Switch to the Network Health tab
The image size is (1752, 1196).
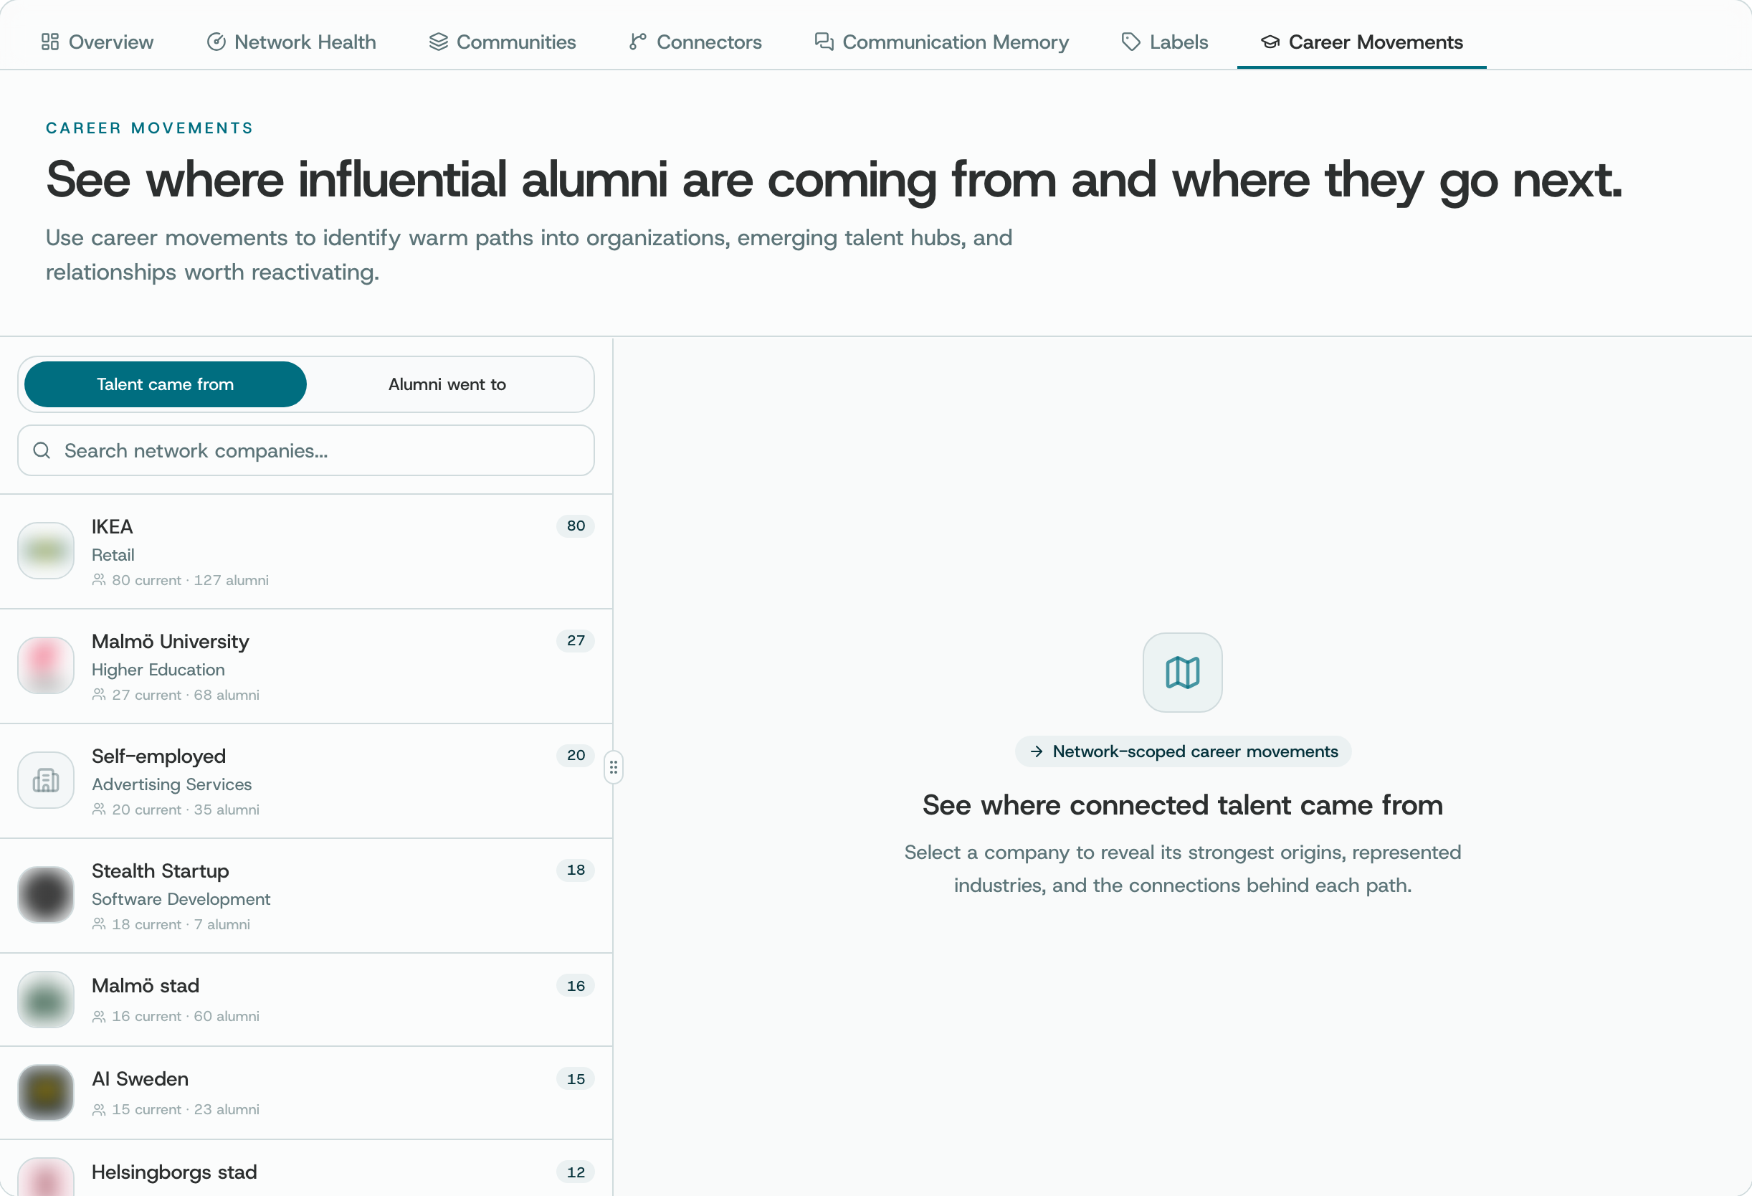tap(291, 42)
